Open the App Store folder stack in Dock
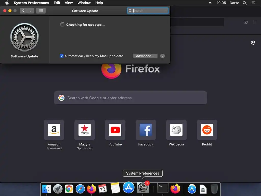 (x=192, y=189)
